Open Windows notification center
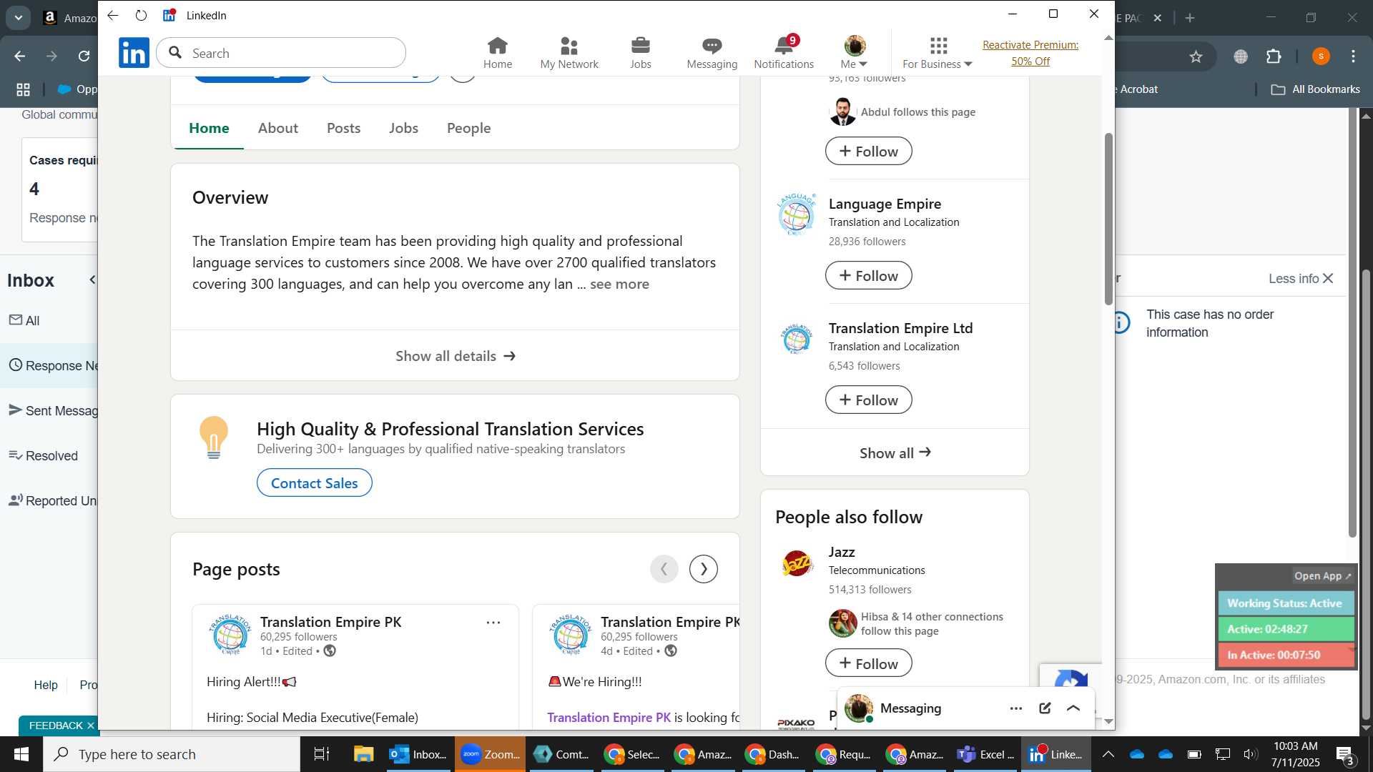1373x772 pixels. coord(1346,754)
